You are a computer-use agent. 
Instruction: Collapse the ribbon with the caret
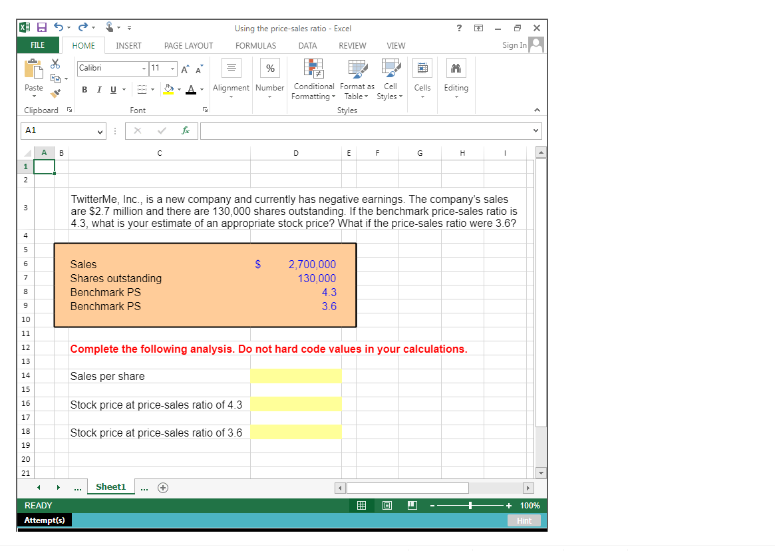pos(538,110)
